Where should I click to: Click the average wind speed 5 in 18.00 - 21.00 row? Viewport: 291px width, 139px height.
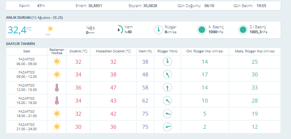click(205, 114)
